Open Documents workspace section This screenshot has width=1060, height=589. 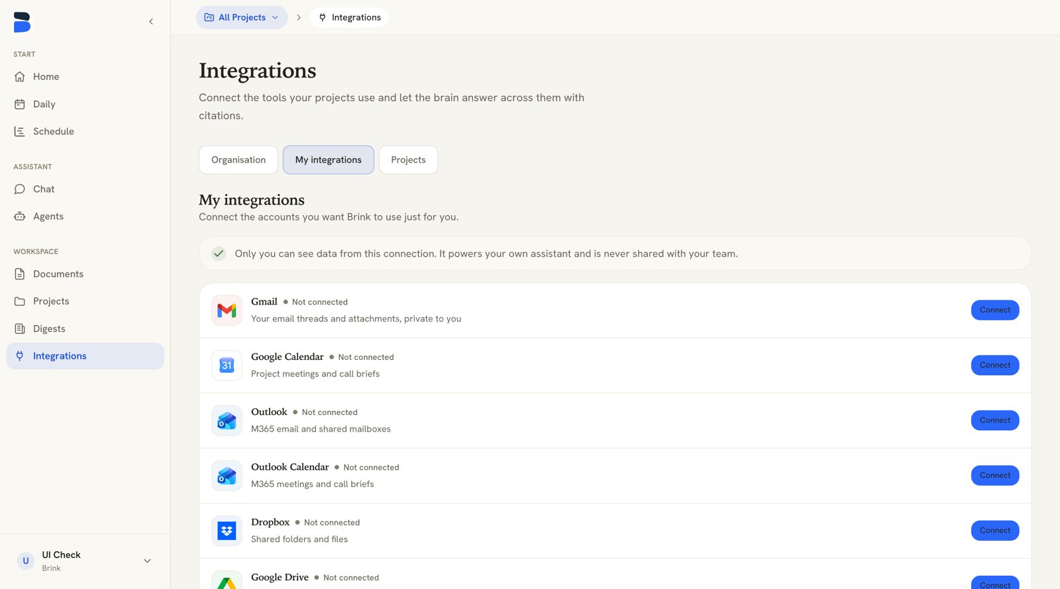85,274
